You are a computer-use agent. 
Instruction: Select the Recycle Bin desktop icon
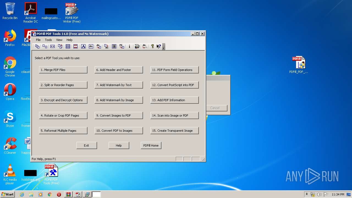[10, 11]
